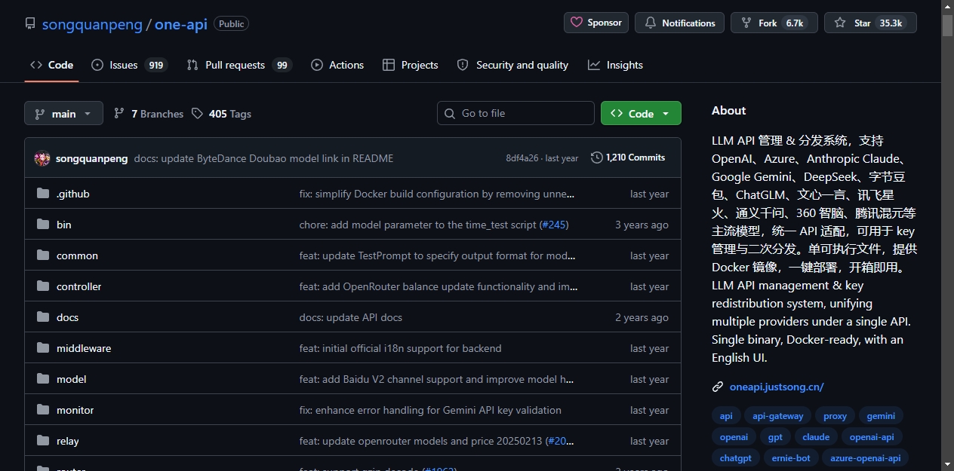The height and width of the screenshot is (471, 954).
Task: View the 7 Branches link
Action: coord(149,114)
